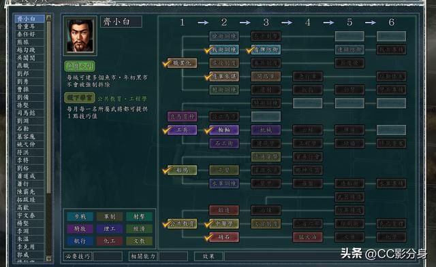Select 陳霸先 in the ruler list
Viewport: 436px width, 267px height.
pyautogui.click(x=29, y=192)
